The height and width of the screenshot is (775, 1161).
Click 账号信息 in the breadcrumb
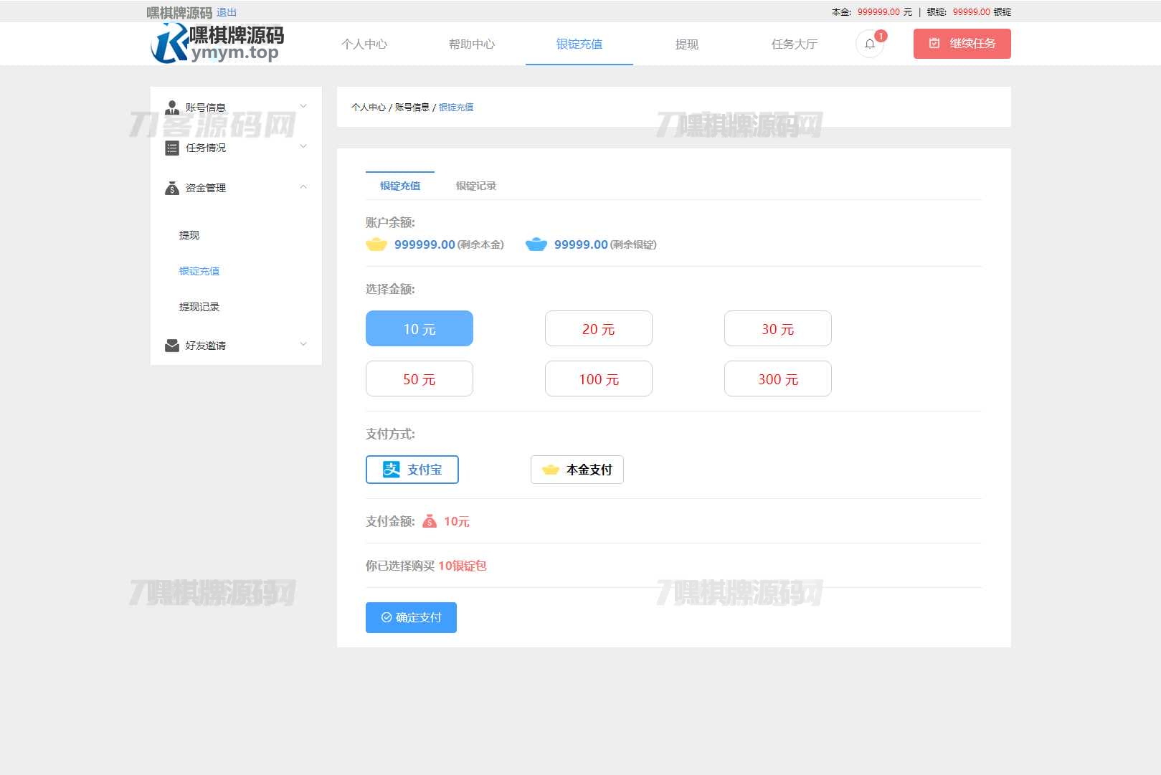click(x=412, y=108)
